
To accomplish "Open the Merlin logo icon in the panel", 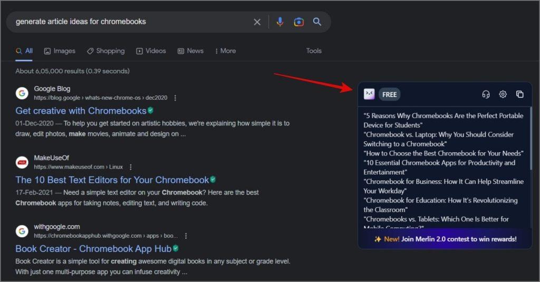I will point(369,94).
